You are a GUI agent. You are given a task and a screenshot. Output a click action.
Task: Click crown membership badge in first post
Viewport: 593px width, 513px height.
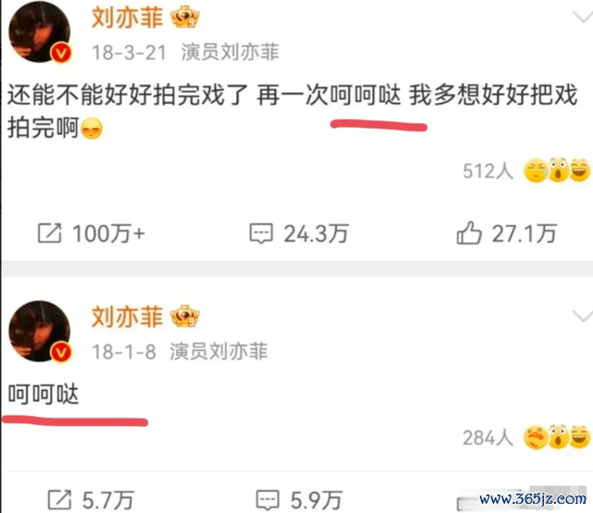tap(184, 17)
